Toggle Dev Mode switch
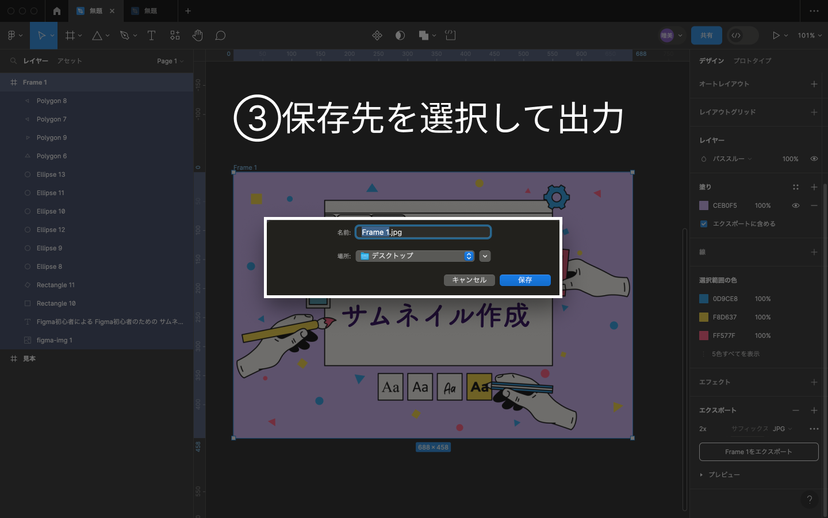828x518 pixels. coord(742,36)
